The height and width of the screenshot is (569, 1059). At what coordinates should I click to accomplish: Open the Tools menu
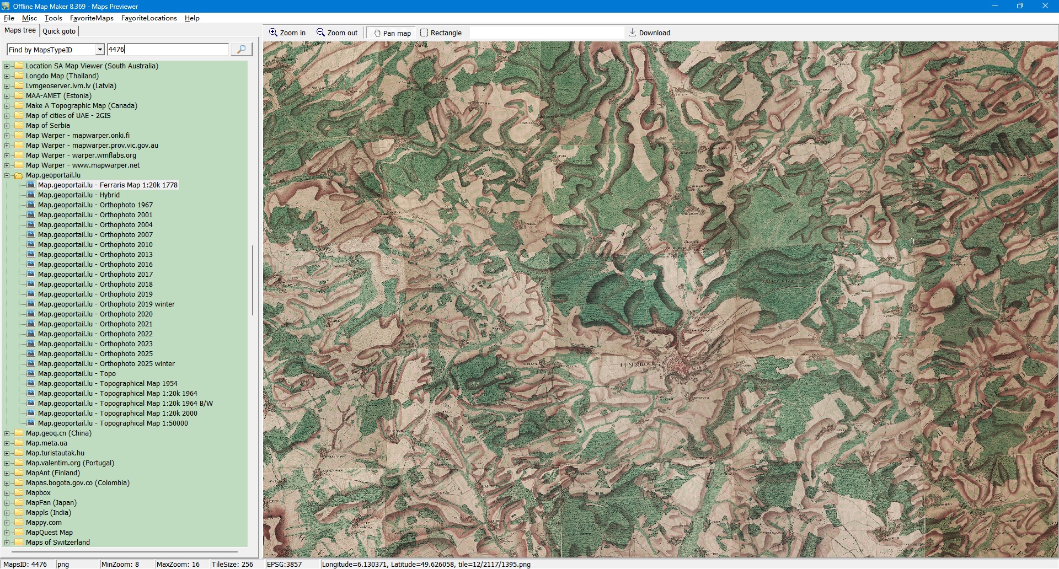53,18
